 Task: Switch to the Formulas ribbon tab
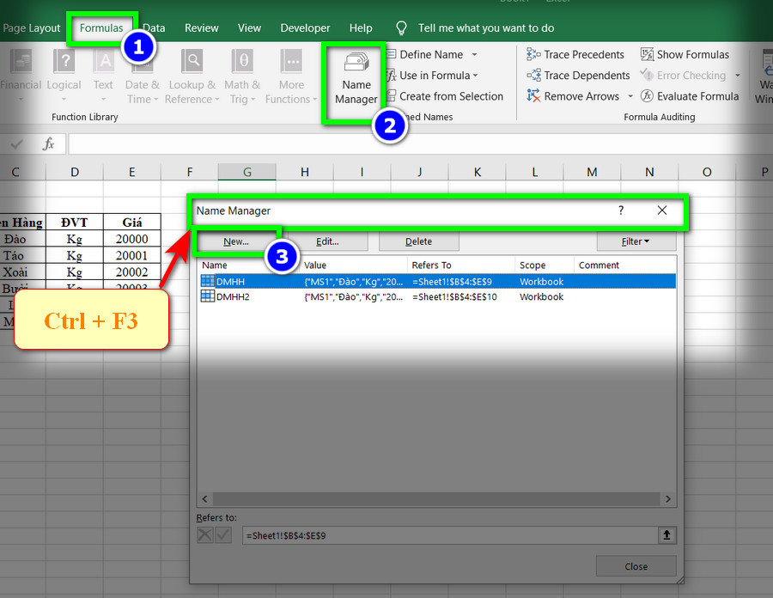point(101,28)
